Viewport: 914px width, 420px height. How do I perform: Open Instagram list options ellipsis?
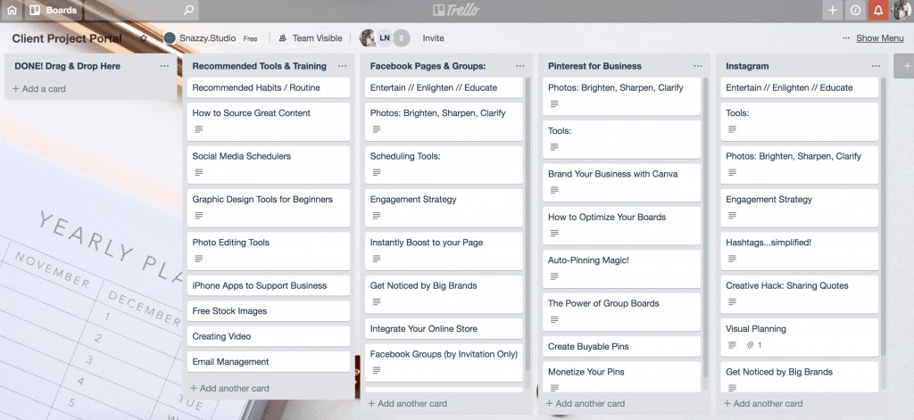click(x=876, y=66)
